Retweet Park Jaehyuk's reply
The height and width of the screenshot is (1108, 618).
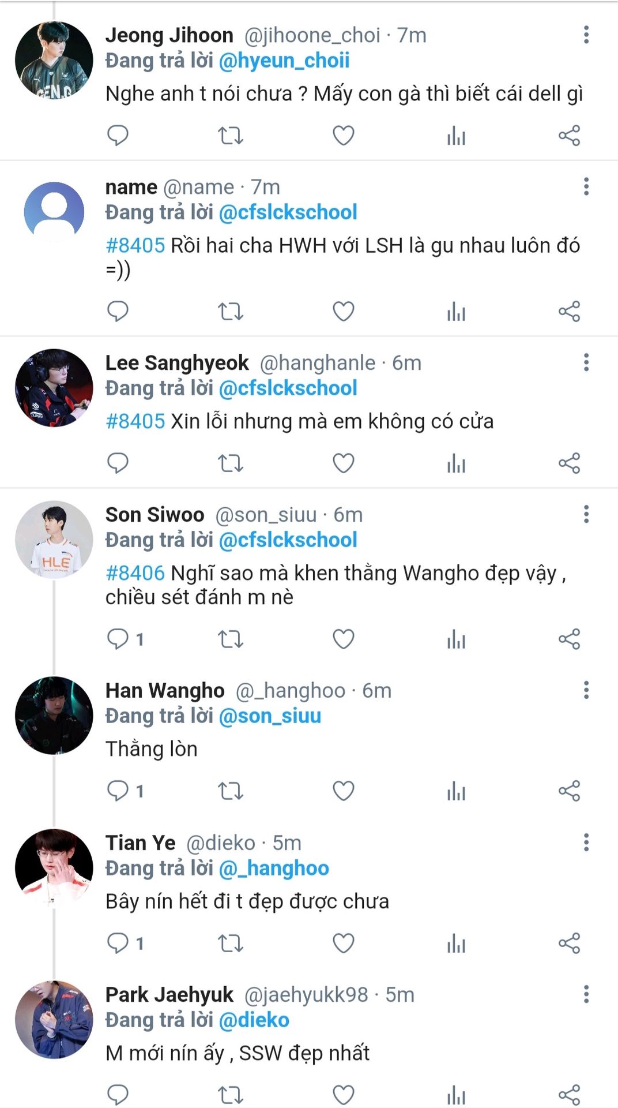(230, 1094)
